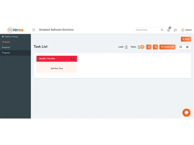Image resolution: width=194 pixels, height=145 pixels.
Task: Click the Lead label
Action: coord(121,47)
